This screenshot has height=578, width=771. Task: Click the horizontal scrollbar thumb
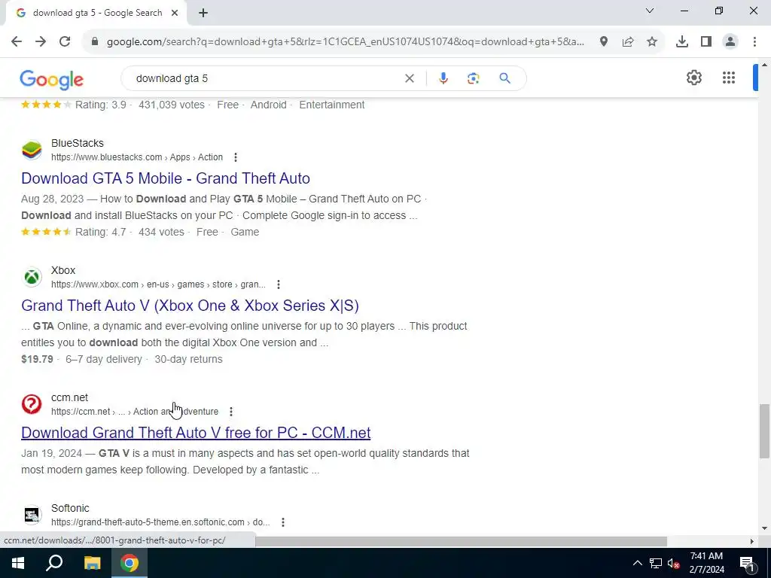461,542
